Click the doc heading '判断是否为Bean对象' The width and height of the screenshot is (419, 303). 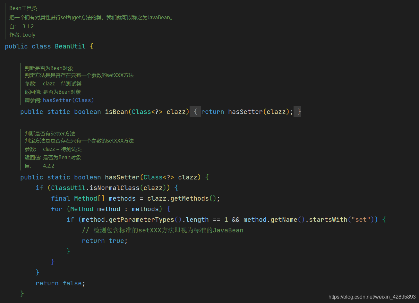49,68
